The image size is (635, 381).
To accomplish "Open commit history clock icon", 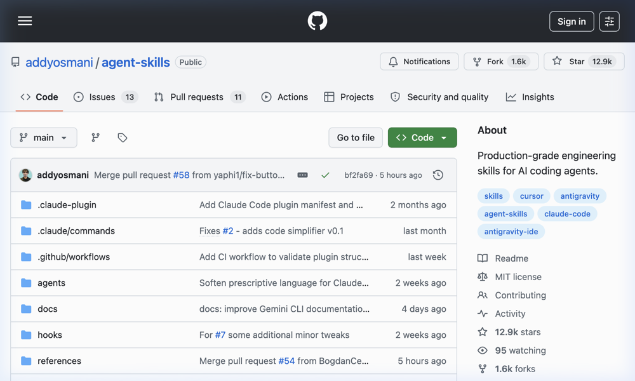I will (x=438, y=175).
